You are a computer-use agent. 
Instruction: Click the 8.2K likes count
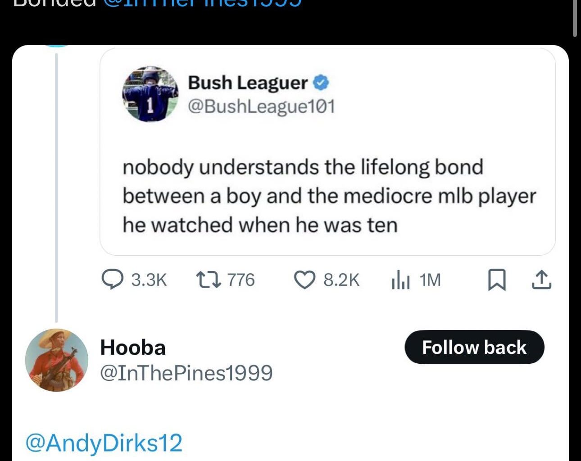pyautogui.click(x=341, y=280)
